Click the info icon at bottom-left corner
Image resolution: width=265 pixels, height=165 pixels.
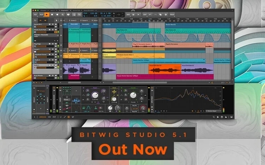pos(34,117)
